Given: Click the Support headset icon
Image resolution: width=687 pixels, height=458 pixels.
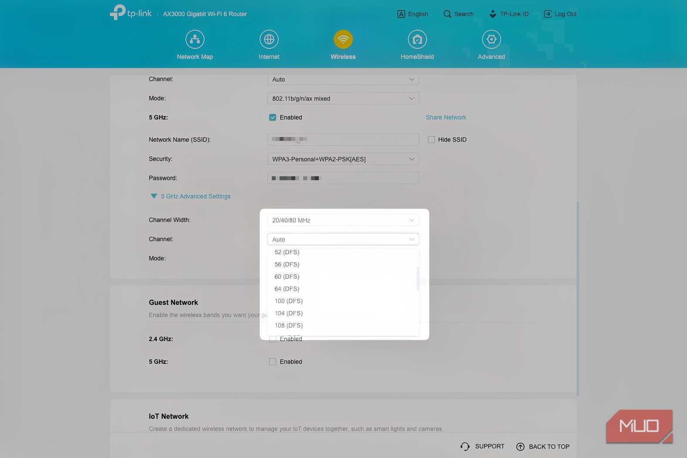Looking at the screenshot, I should tap(465, 447).
